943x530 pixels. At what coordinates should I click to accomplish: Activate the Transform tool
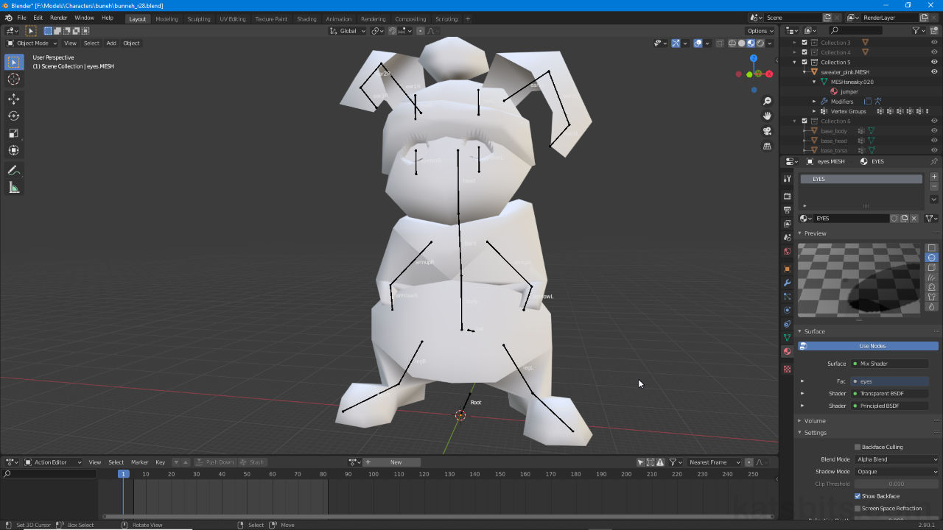[x=14, y=150]
